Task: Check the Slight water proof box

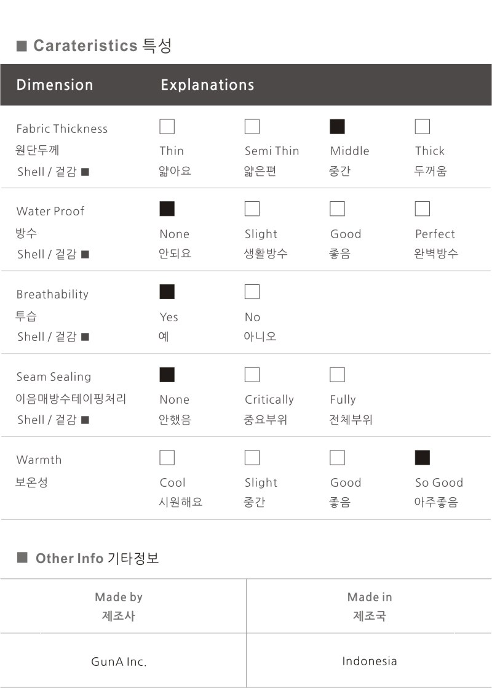Action: click(252, 209)
